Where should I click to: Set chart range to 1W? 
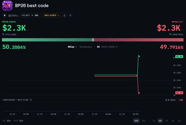(173, 121)
